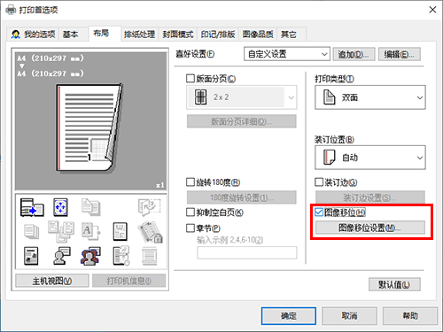
Task: Click the document with clock icon
Action: (121, 256)
